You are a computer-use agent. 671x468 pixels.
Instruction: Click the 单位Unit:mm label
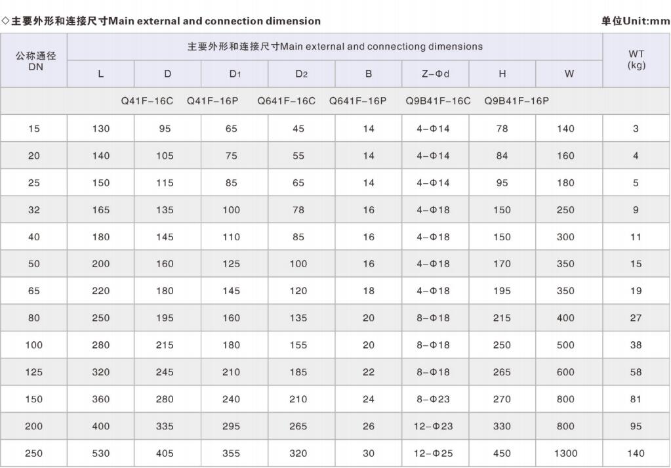pos(636,21)
